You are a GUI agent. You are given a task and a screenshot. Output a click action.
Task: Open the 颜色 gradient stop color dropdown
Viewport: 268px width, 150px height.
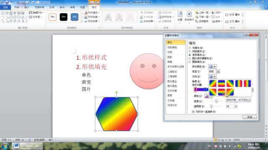point(209,96)
